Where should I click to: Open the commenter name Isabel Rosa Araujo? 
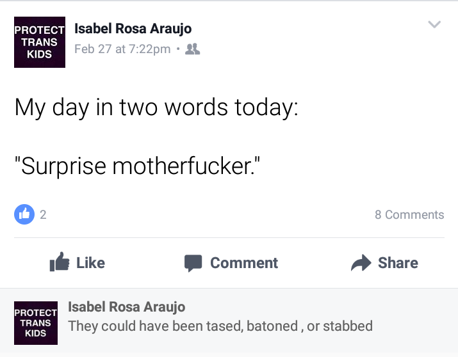[126, 307]
